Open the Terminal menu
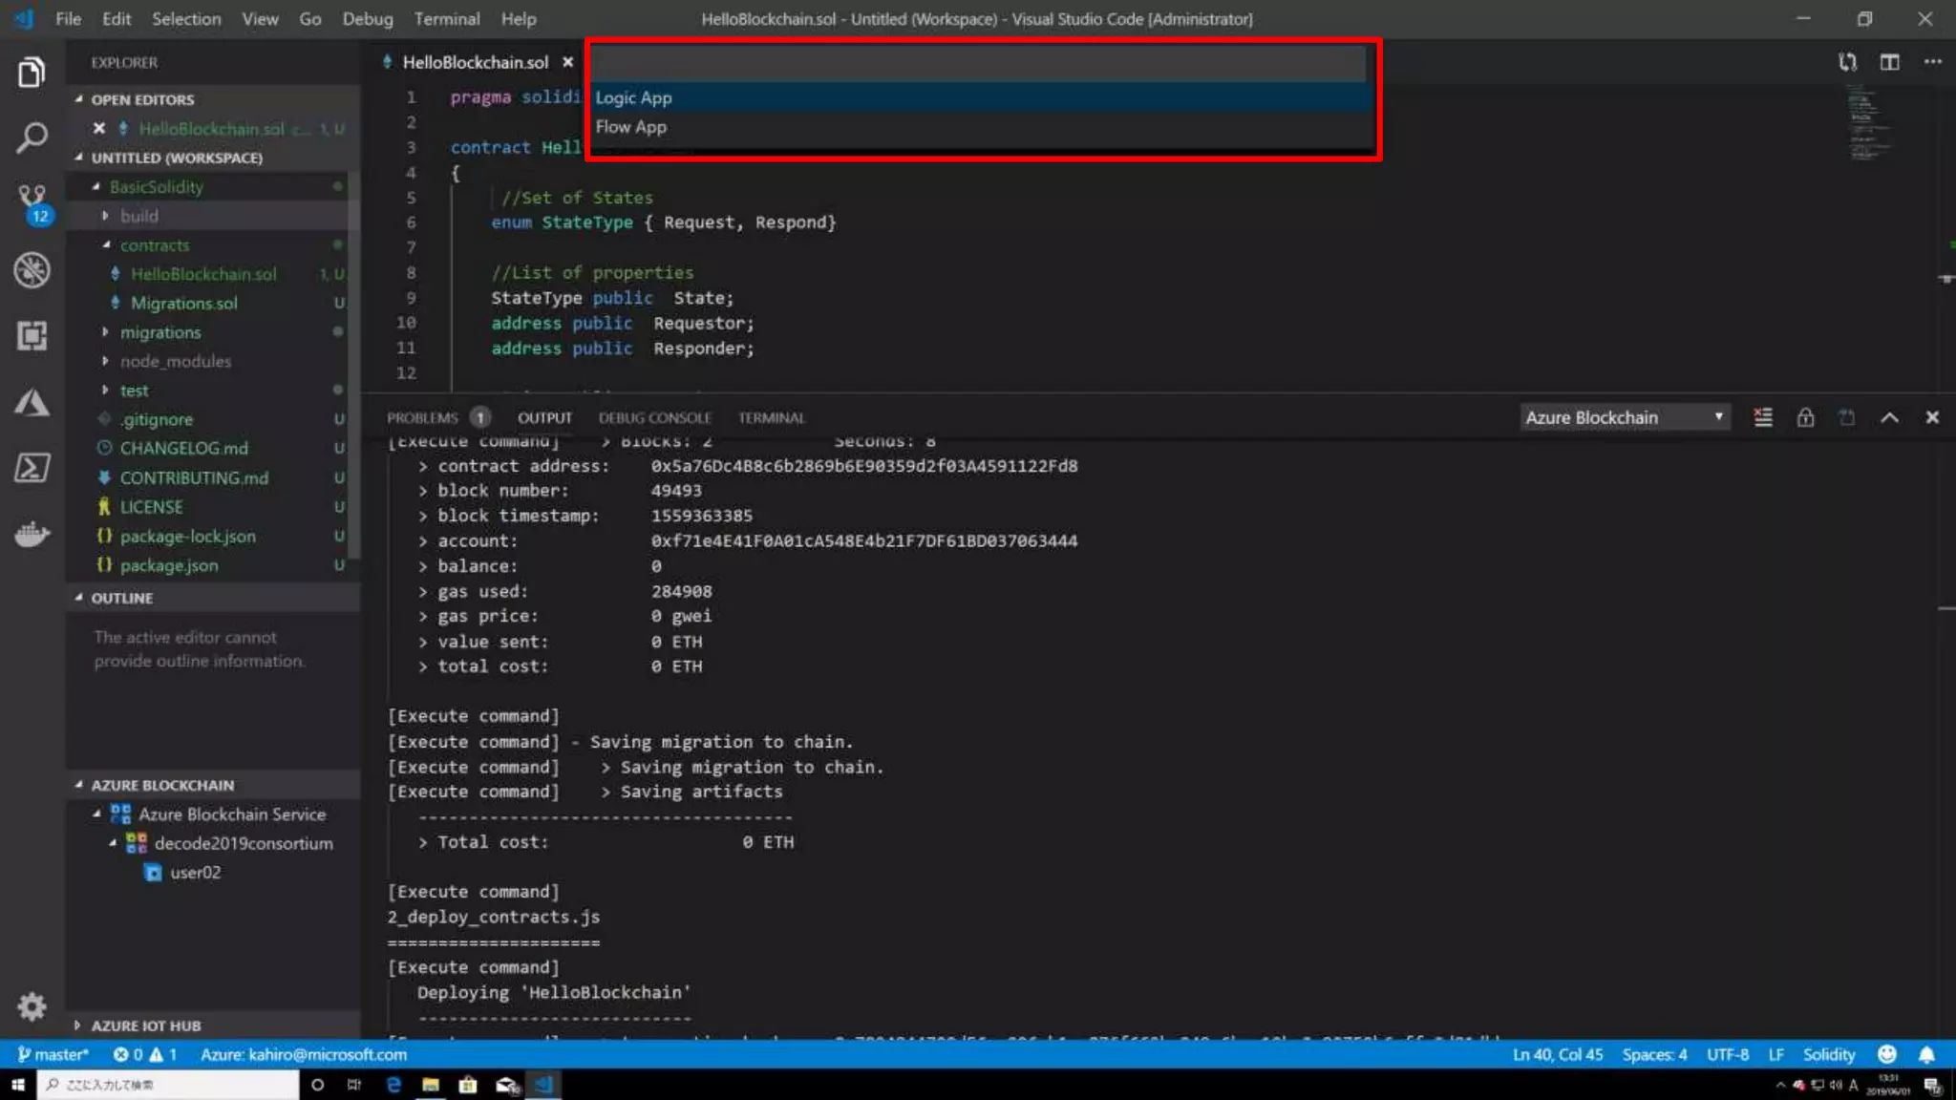 coord(446,19)
